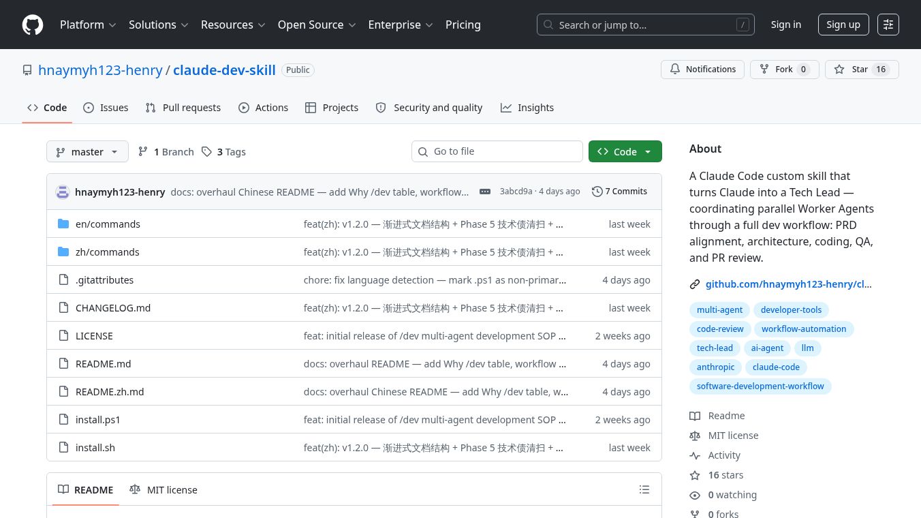Open the ai-agent topic tag
Image resolution: width=921 pixels, height=518 pixels.
click(767, 348)
